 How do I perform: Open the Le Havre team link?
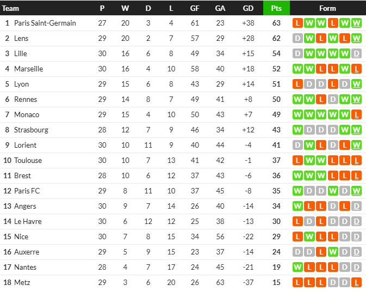tap(28, 221)
